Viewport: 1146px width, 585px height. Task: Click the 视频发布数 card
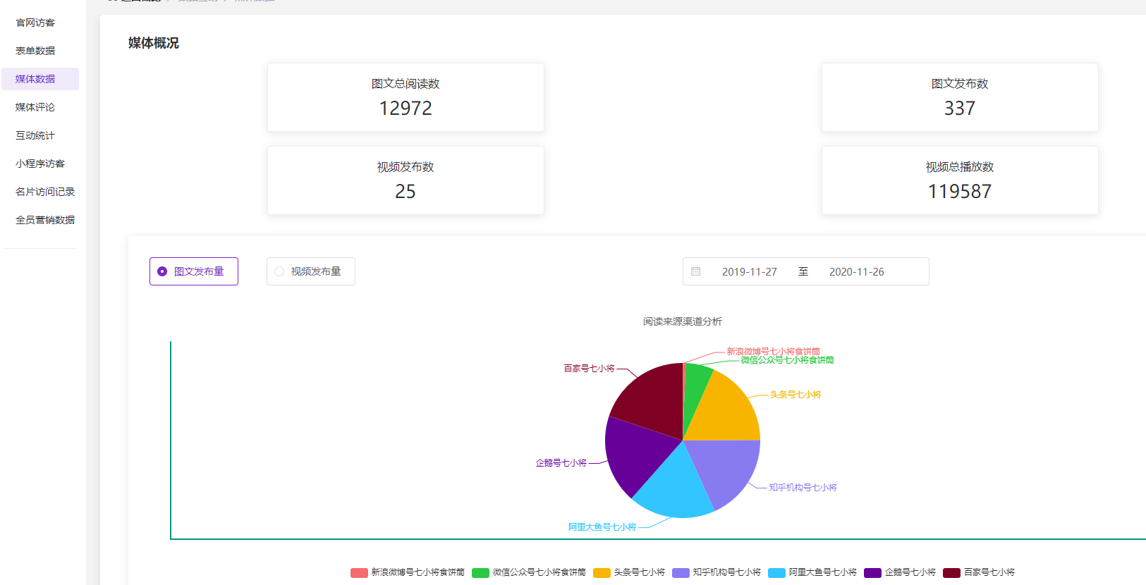pyautogui.click(x=406, y=180)
